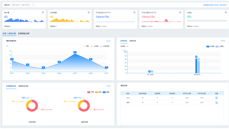This screenshot has height=129, width=229.
Task: Click more in the 应用分析 bar chart panel
Action: click(223, 40)
